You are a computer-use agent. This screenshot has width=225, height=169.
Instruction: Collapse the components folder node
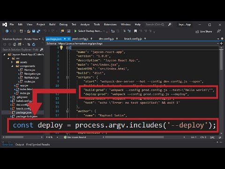12,66
